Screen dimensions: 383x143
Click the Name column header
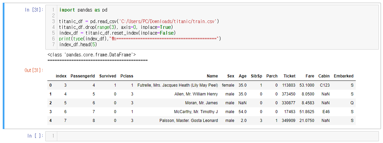tap(212, 76)
